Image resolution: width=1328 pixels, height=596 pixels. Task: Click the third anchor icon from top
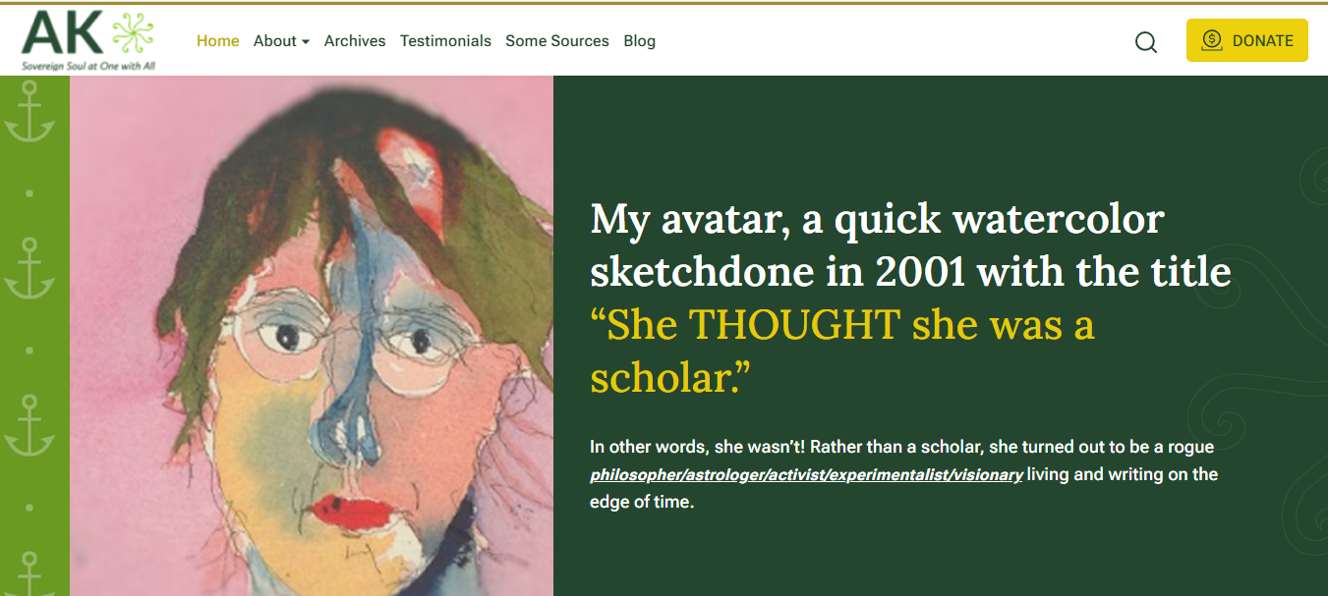coord(29,425)
